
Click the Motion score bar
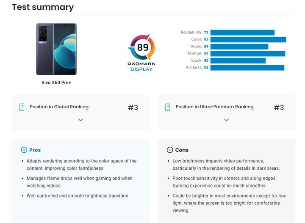(x=247, y=54)
